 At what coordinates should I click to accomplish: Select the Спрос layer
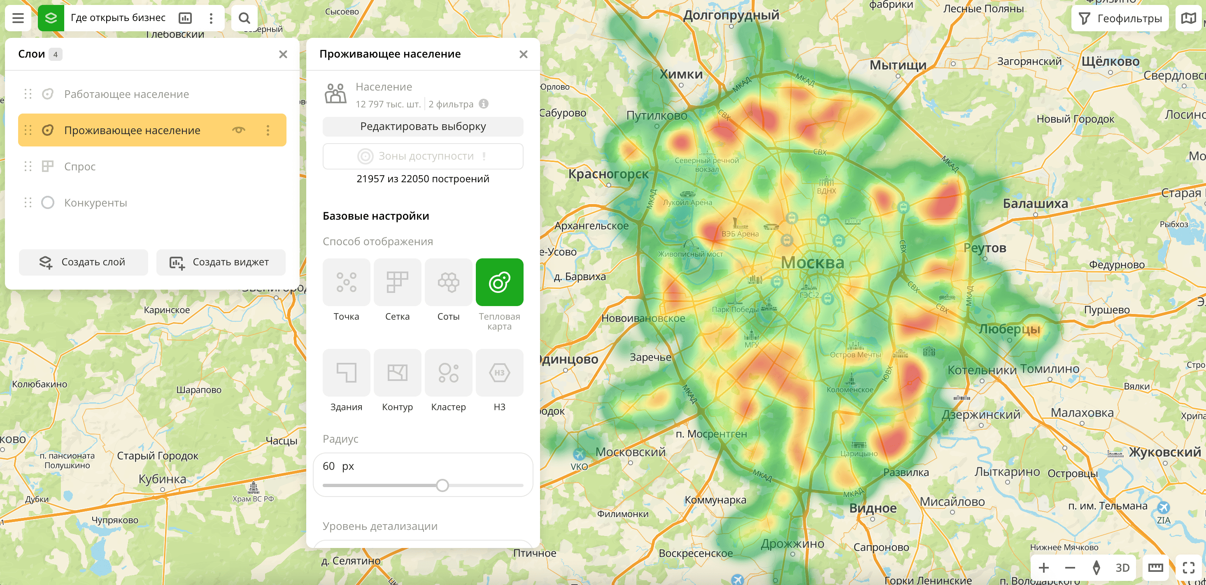152,166
